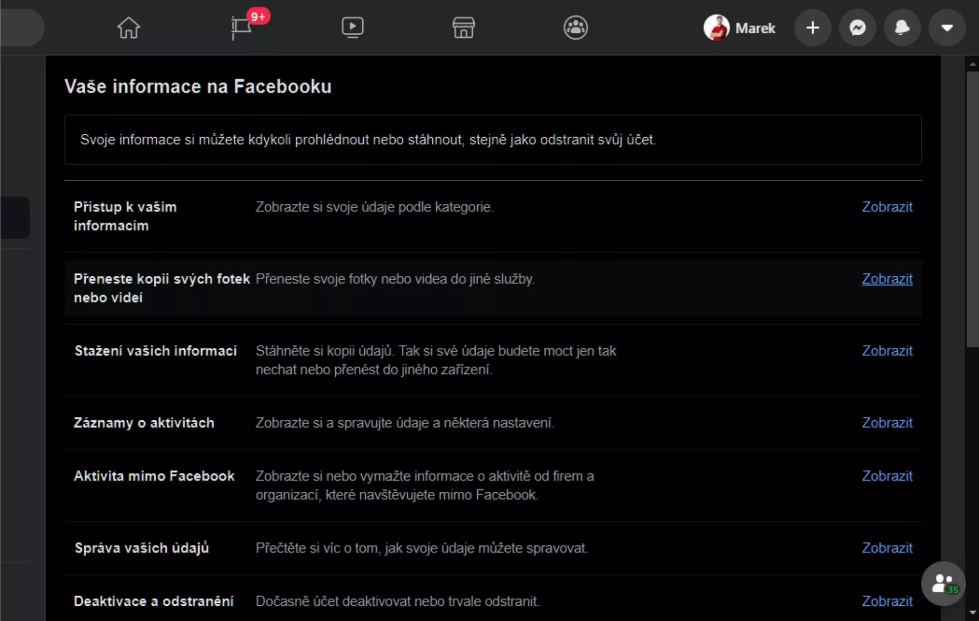
Task: Click Zobrazit for Aktivita mimo Facebook
Action: click(887, 476)
